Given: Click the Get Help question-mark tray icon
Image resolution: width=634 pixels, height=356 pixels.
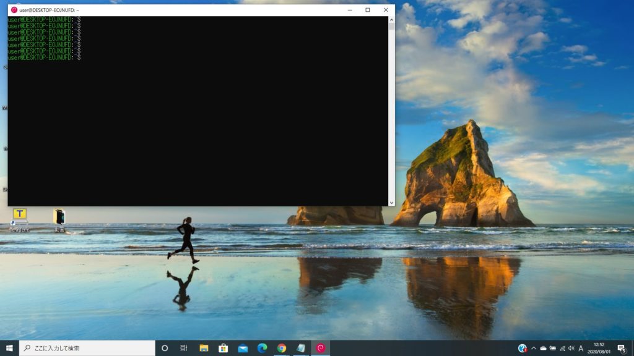Looking at the screenshot, I should (523, 348).
